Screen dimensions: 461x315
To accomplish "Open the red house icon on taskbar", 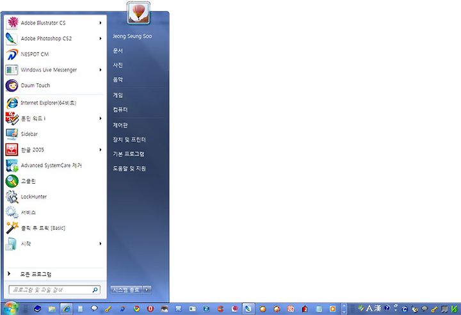I will click(305, 309).
